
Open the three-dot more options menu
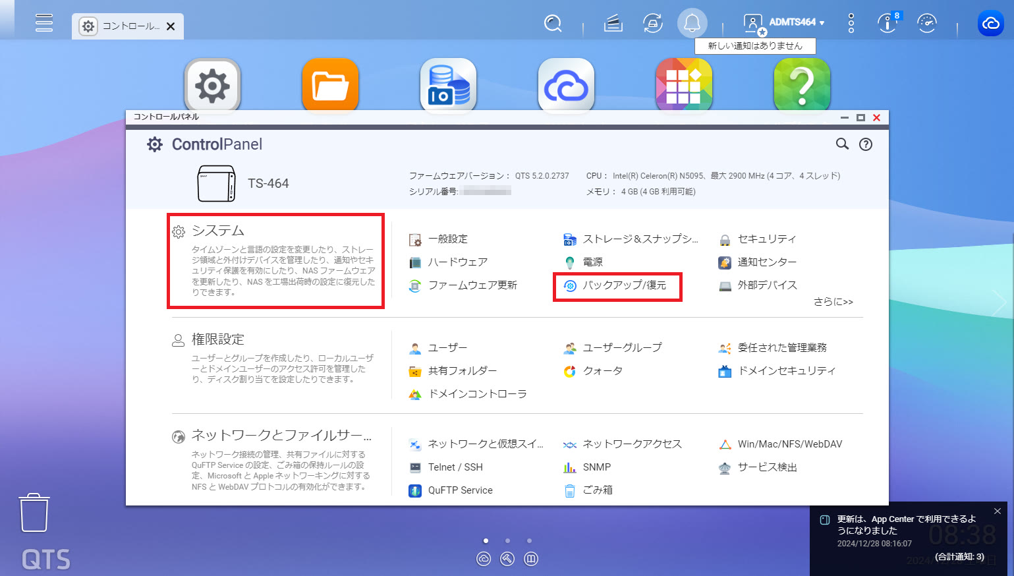point(851,23)
